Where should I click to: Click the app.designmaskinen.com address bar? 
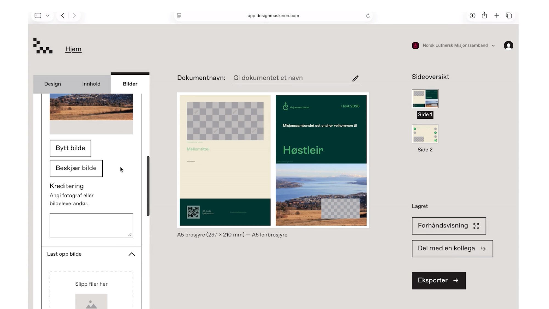pyautogui.click(x=273, y=16)
